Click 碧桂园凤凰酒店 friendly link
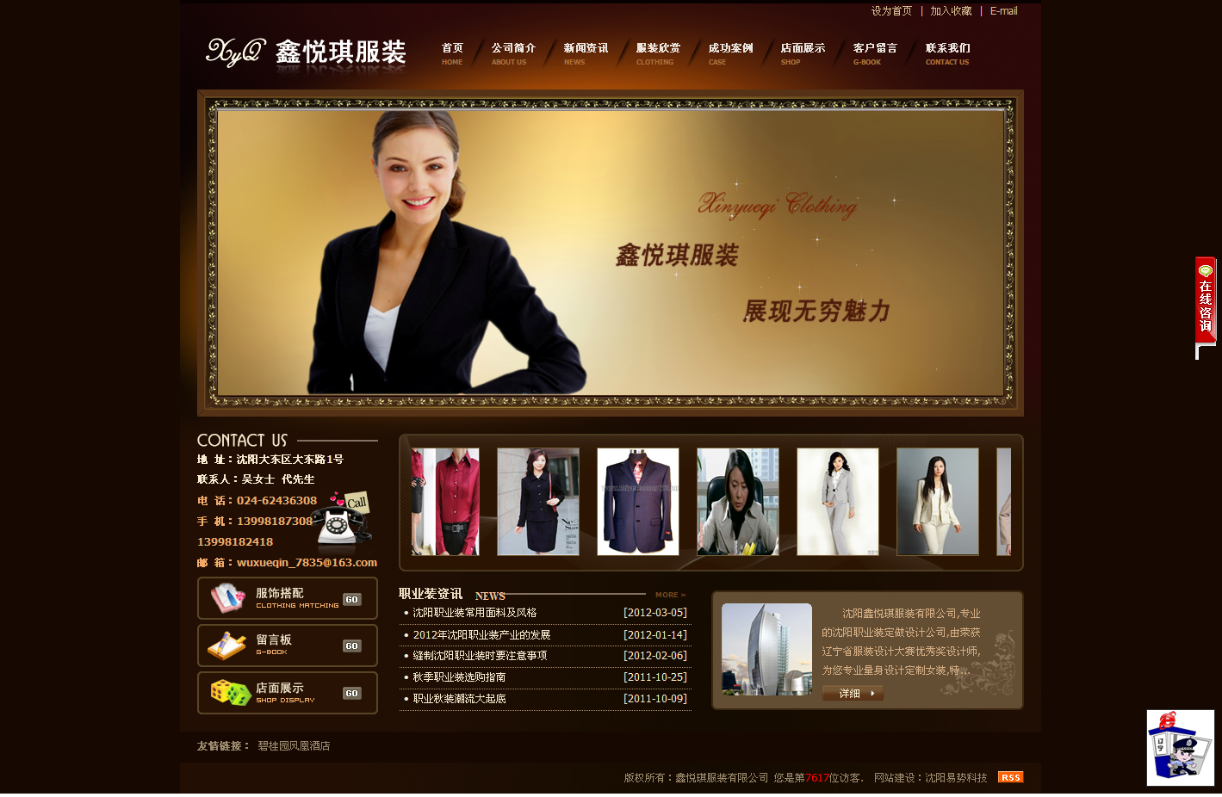 [294, 746]
